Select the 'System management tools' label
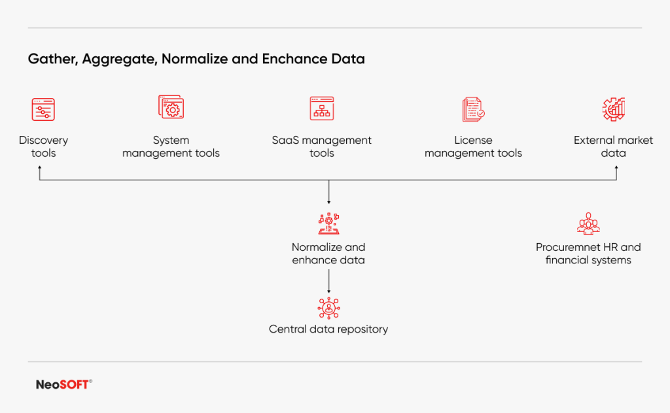 171,146
